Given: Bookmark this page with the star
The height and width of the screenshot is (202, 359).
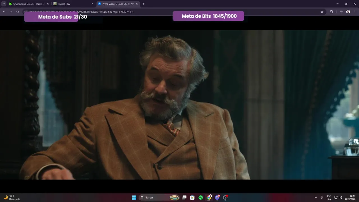Looking at the screenshot, I should [x=322, y=12].
